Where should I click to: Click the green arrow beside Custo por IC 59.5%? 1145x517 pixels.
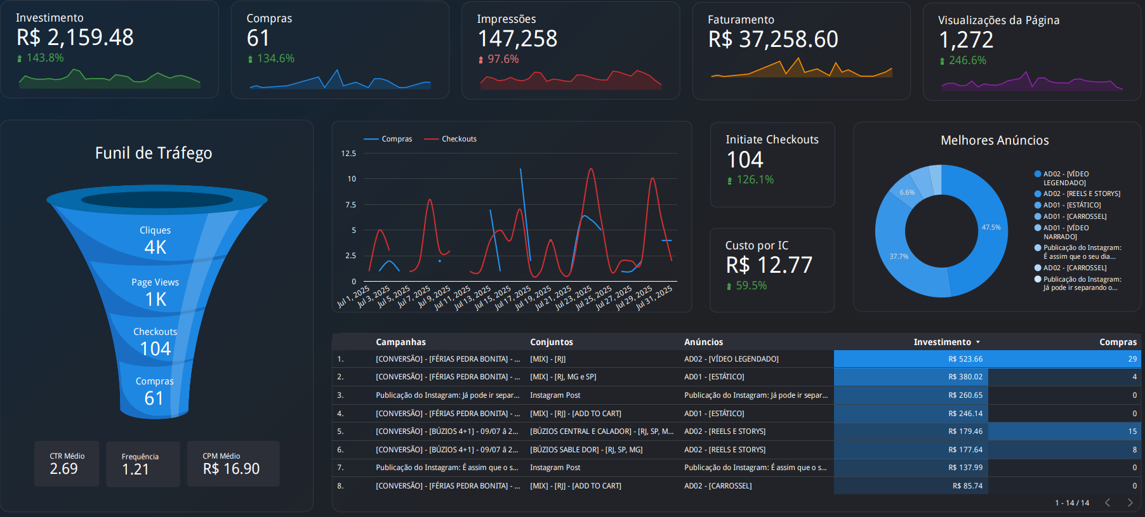pos(729,287)
